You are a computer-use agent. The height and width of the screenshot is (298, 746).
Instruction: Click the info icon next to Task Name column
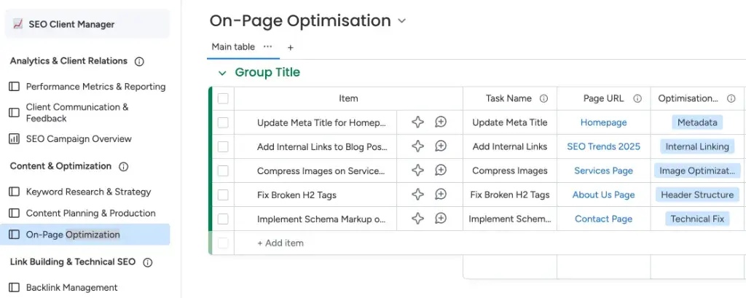coord(543,98)
